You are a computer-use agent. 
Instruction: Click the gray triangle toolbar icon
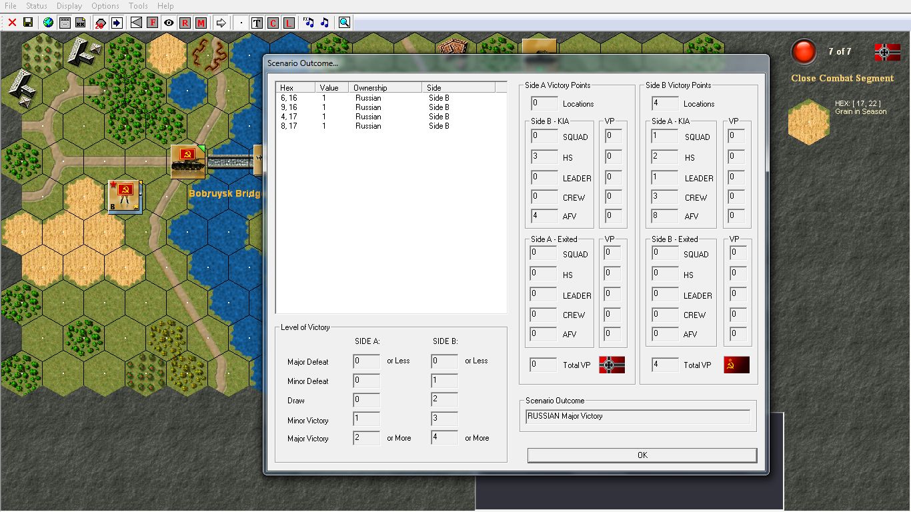(136, 23)
